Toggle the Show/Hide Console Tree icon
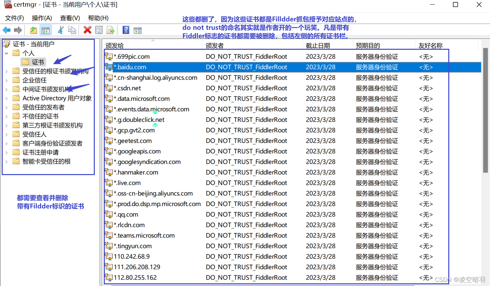This screenshot has height=286, width=490. tap(46, 30)
